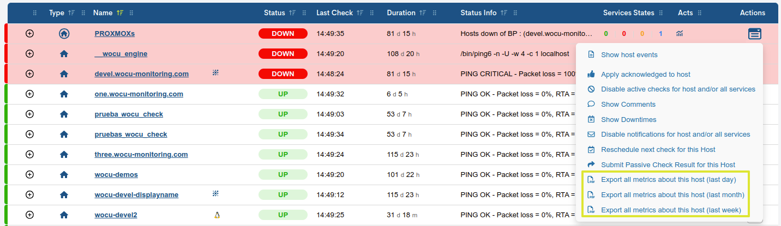This screenshot has height=226, width=781.
Task: Click the checkered icon beside devel.wocu-monitoring.com
Action: coord(215,72)
